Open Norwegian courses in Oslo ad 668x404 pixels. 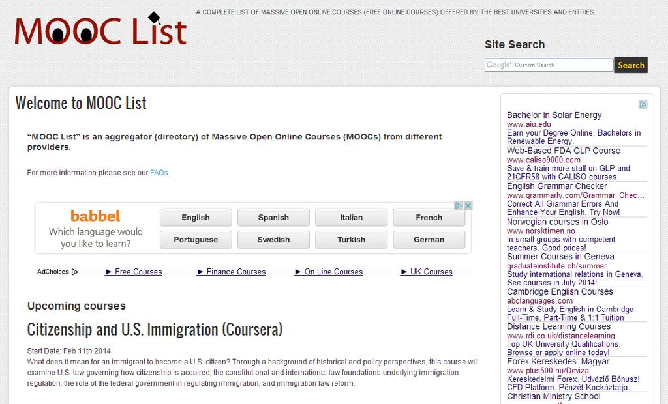tap(558, 222)
